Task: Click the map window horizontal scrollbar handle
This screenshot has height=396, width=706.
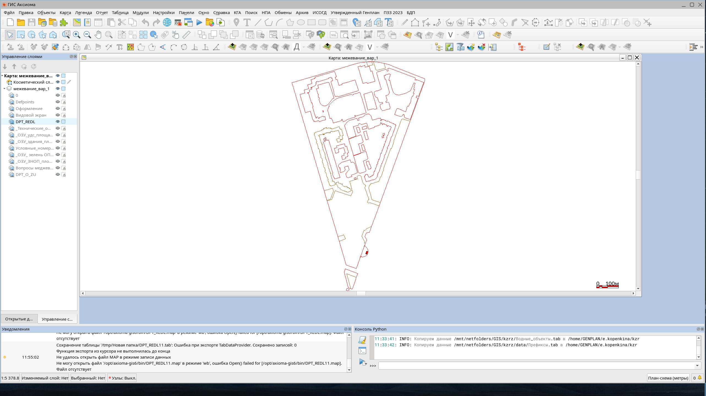Action: pyautogui.click(x=361, y=293)
